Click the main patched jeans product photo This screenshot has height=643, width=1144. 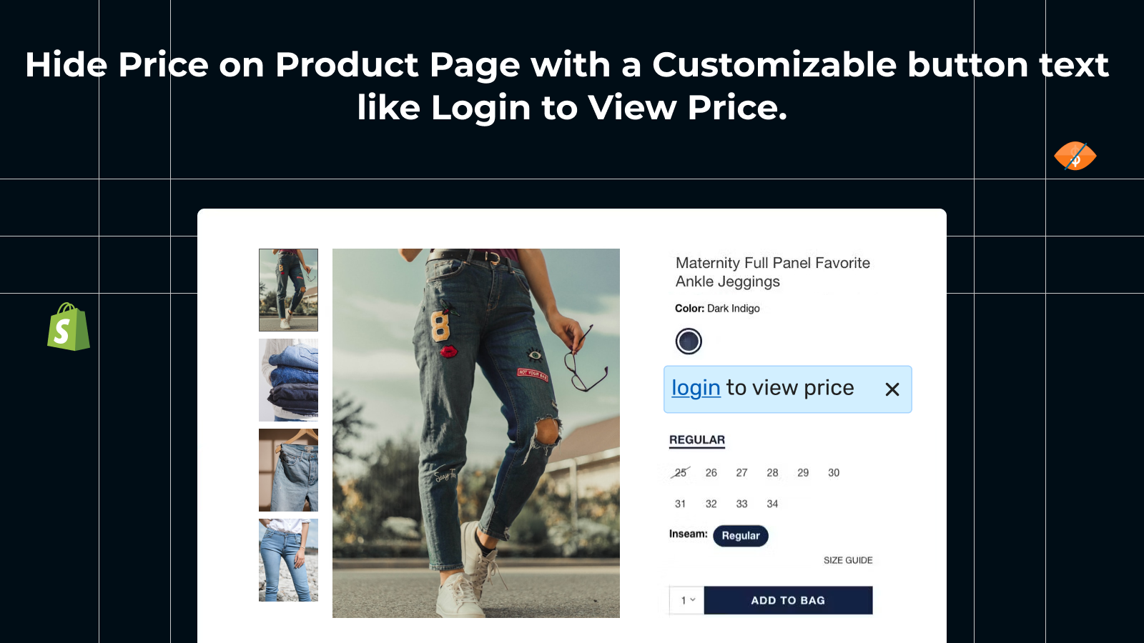[x=476, y=433]
